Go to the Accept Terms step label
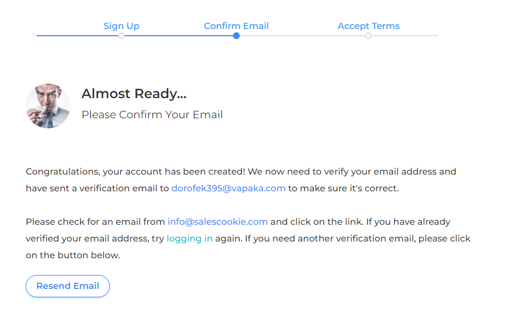Image resolution: width=505 pixels, height=309 pixels. point(368,26)
